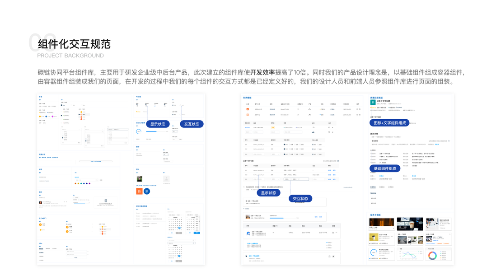482x271 pixels.
Task: Click the document upload icon in the dashed upload box
Action: click(106, 201)
